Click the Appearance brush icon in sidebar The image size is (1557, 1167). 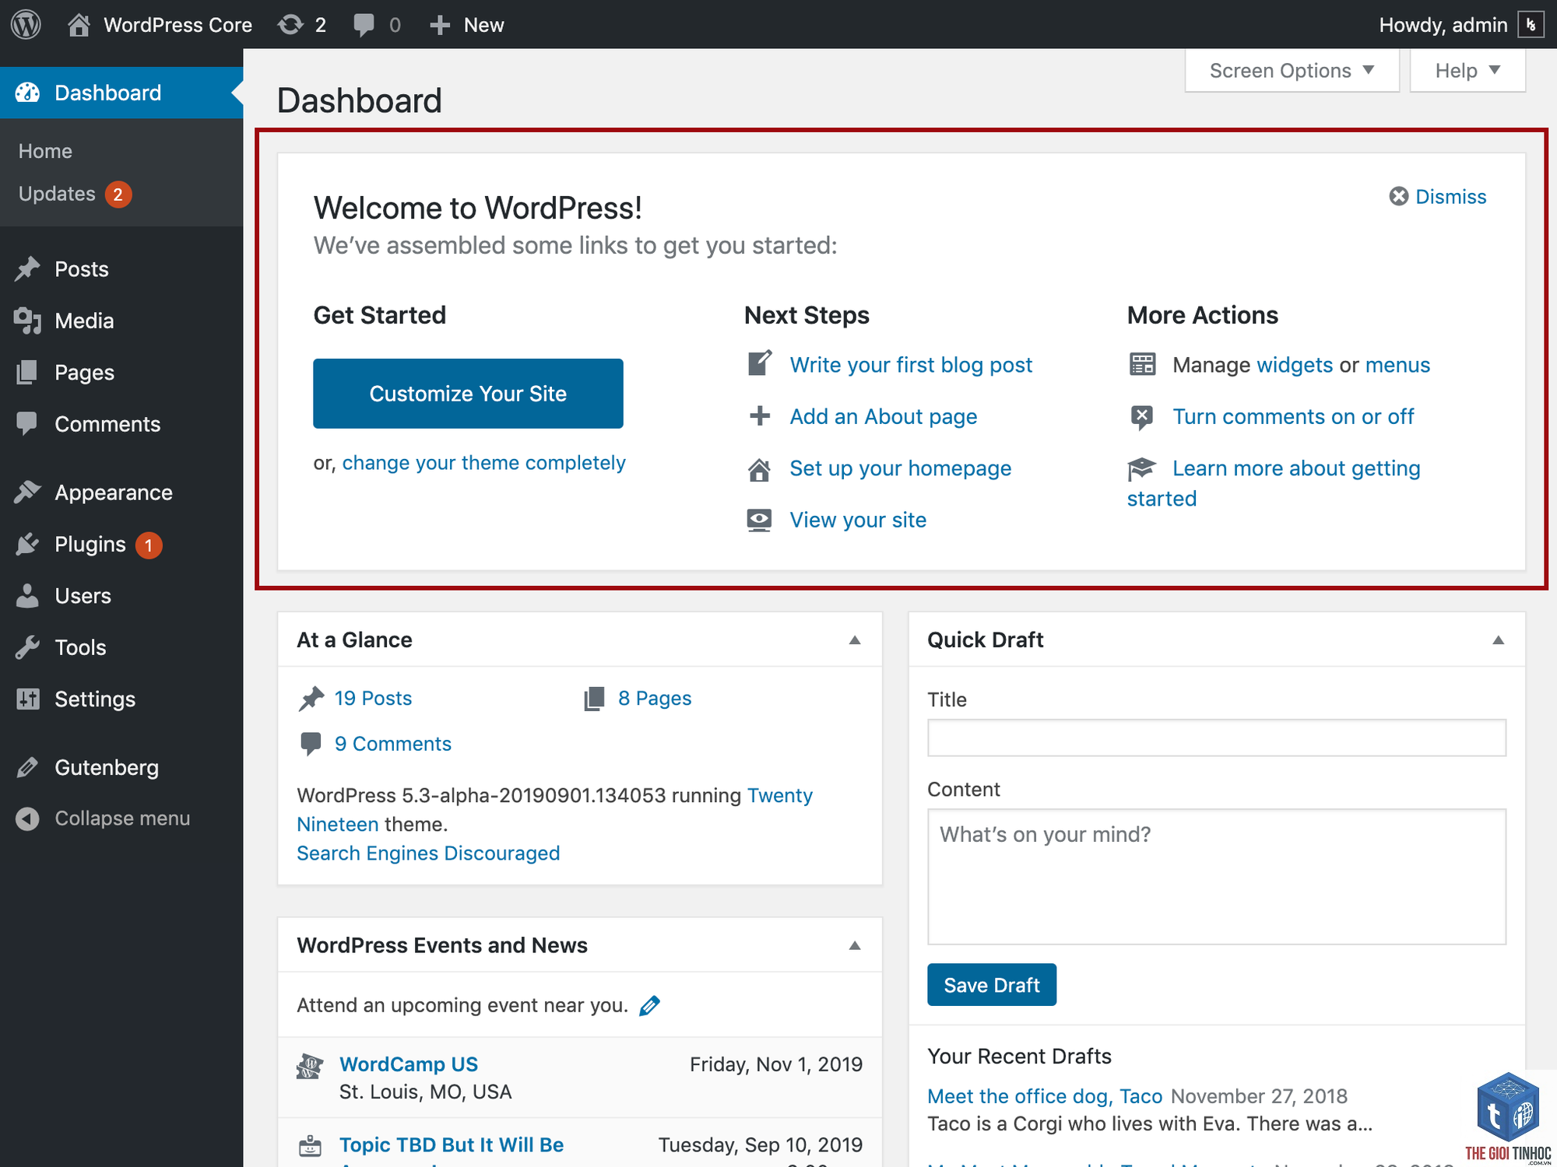click(27, 492)
